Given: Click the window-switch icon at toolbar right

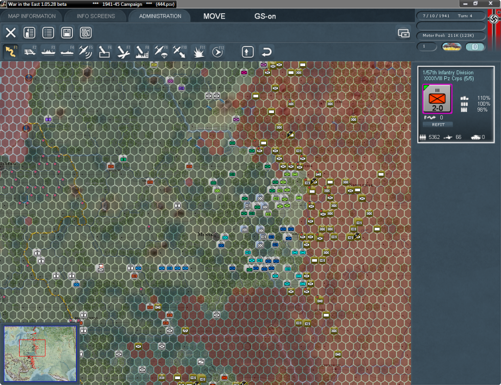Looking at the screenshot, I should (404, 33).
